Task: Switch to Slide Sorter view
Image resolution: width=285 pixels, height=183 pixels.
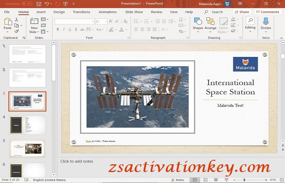Action: click(205, 180)
